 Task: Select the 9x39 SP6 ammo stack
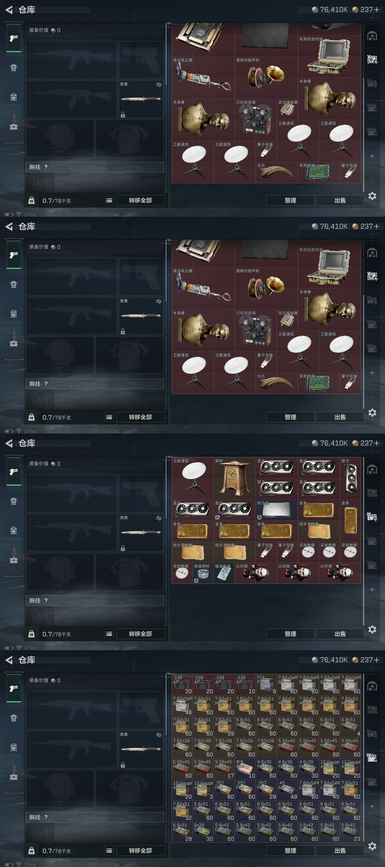coord(203,831)
